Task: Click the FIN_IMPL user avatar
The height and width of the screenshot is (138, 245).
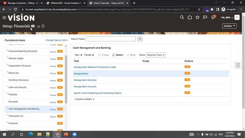Action: [237, 17]
